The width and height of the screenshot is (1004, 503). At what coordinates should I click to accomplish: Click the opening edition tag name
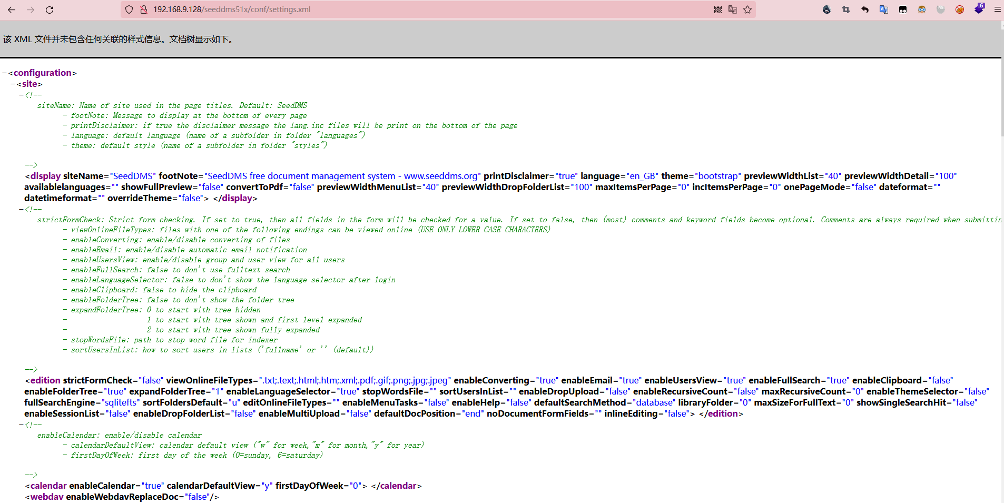pyautogui.click(x=45, y=380)
